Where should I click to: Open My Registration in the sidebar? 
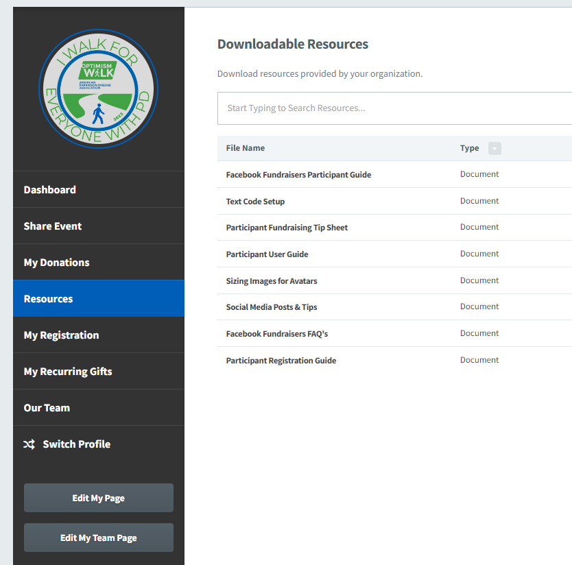[99, 335]
